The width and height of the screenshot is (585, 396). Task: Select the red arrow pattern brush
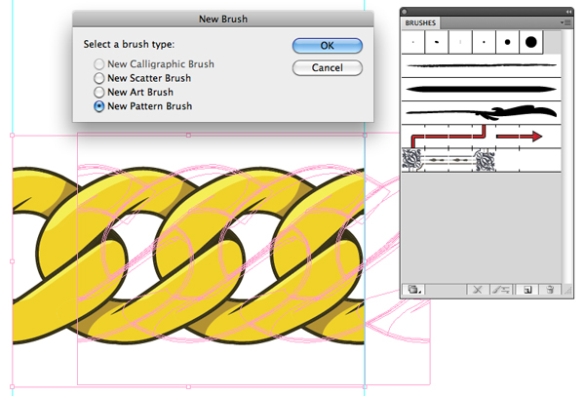[482, 137]
